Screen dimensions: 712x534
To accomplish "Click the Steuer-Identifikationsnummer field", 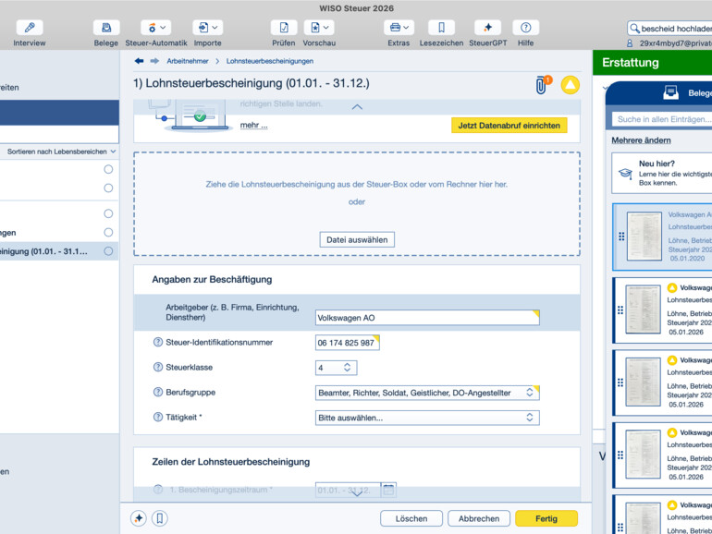I will [348, 343].
